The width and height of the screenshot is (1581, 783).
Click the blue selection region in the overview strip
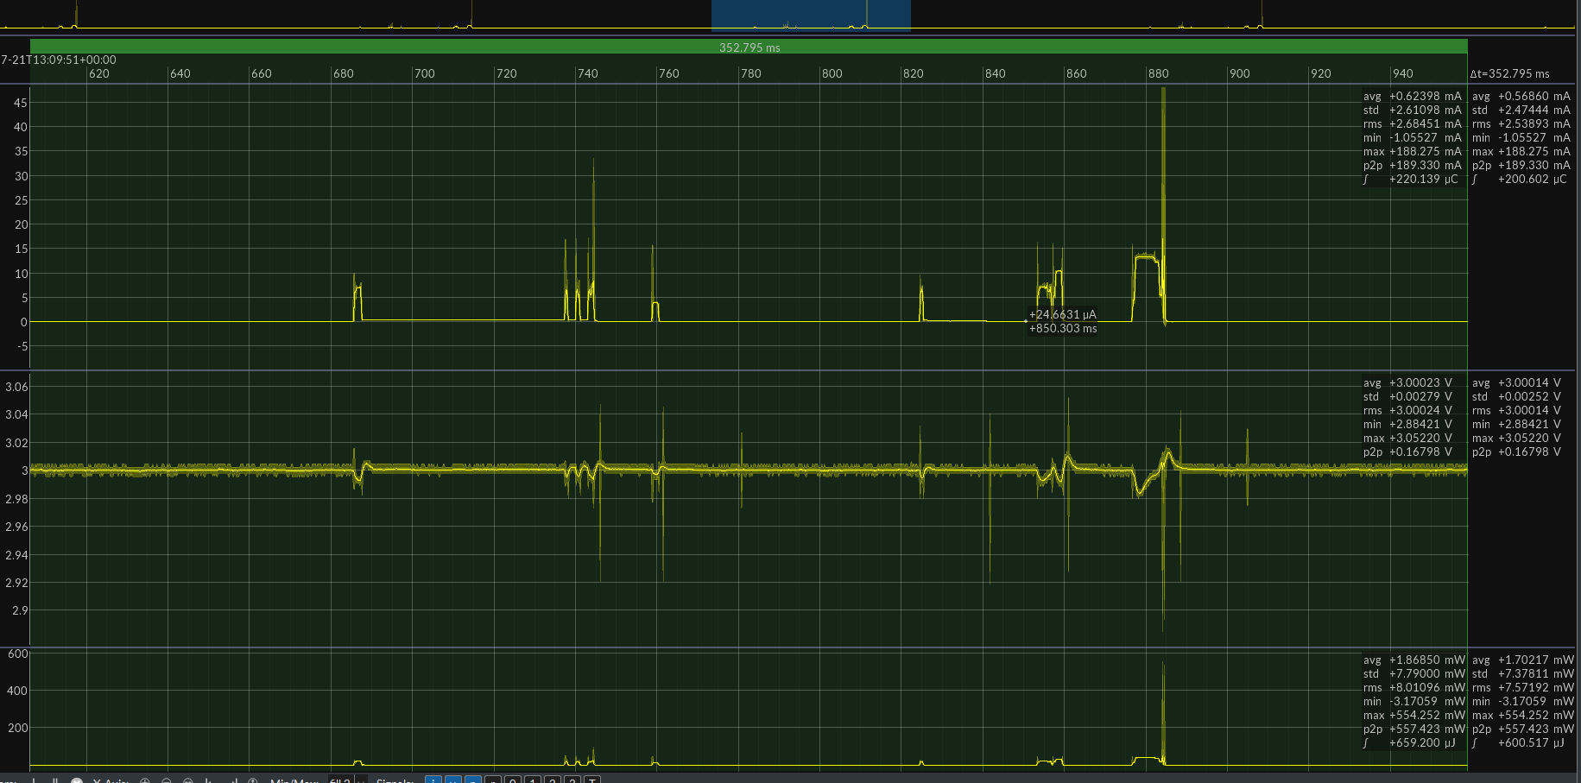(x=810, y=15)
